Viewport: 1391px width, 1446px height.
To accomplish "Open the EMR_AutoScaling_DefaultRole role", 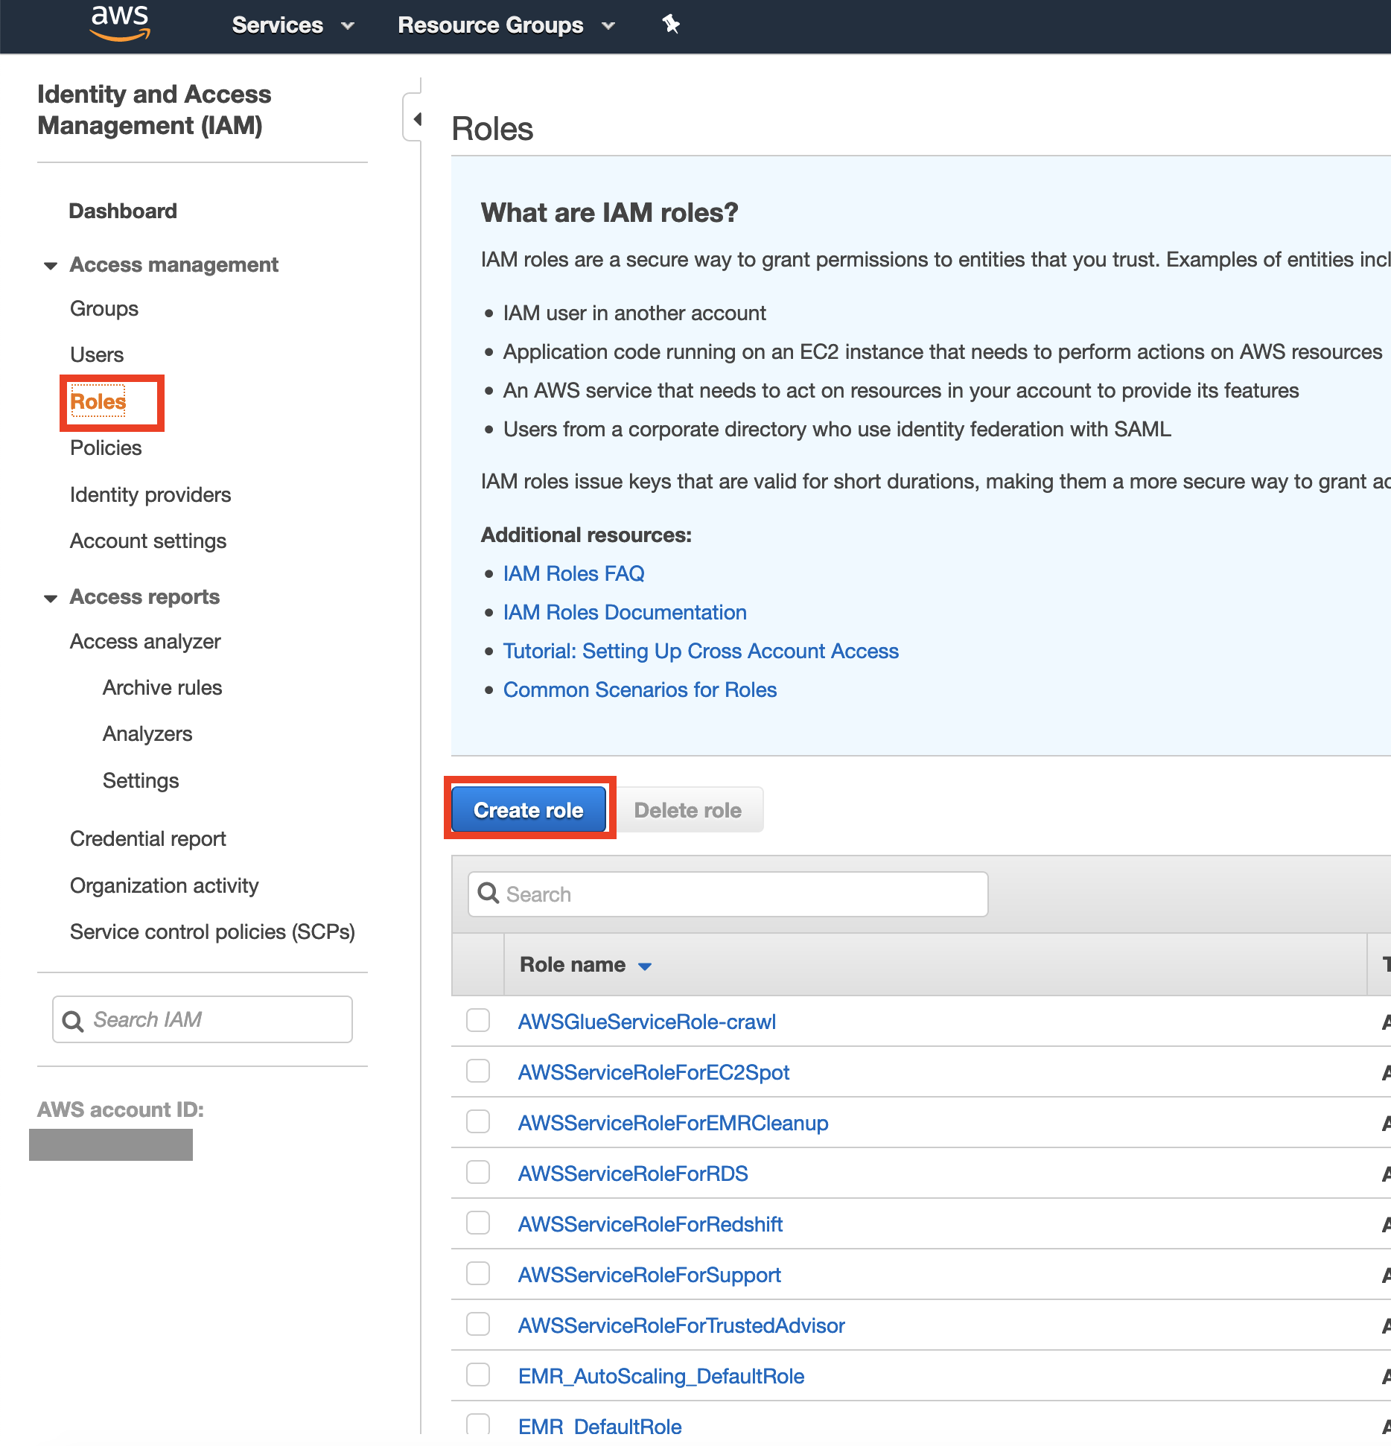I will (x=661, y=1377).
